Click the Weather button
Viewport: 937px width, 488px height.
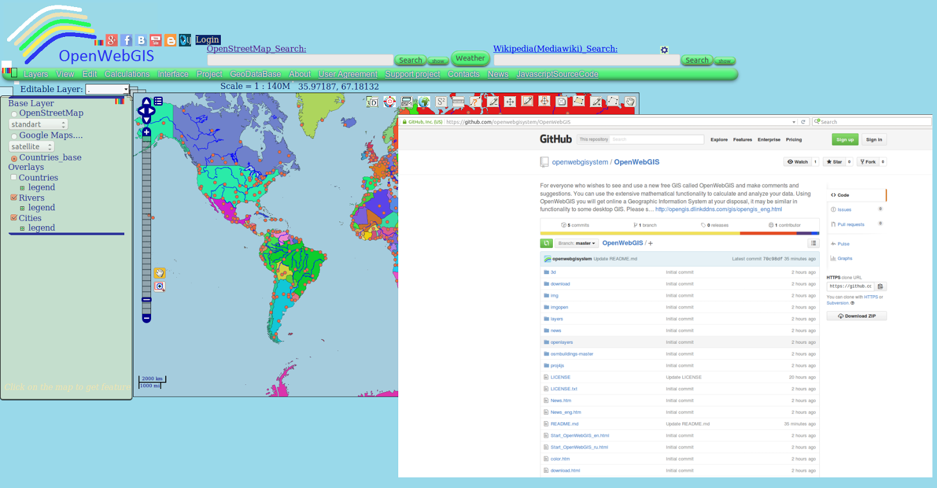click(x=470, y=58)
